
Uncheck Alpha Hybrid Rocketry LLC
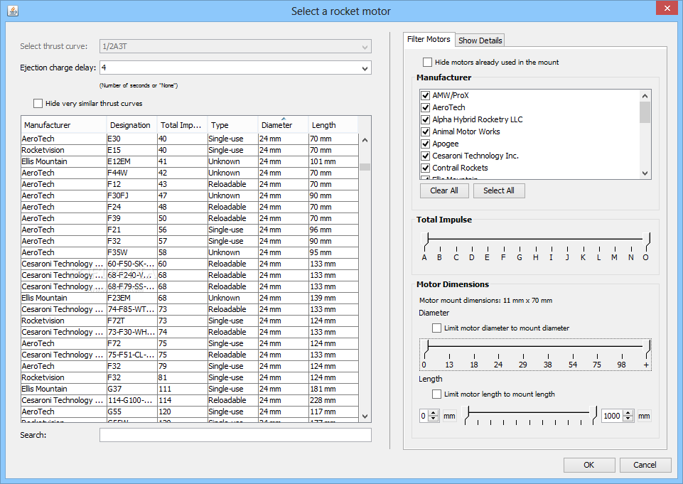click(426, 120)
